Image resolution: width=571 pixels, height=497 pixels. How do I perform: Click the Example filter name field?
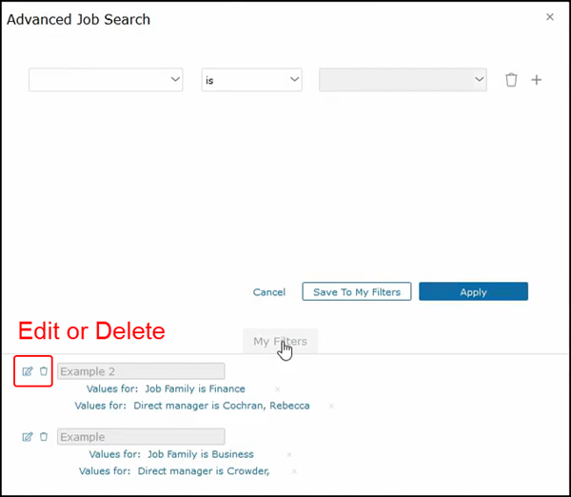point(141,437)
